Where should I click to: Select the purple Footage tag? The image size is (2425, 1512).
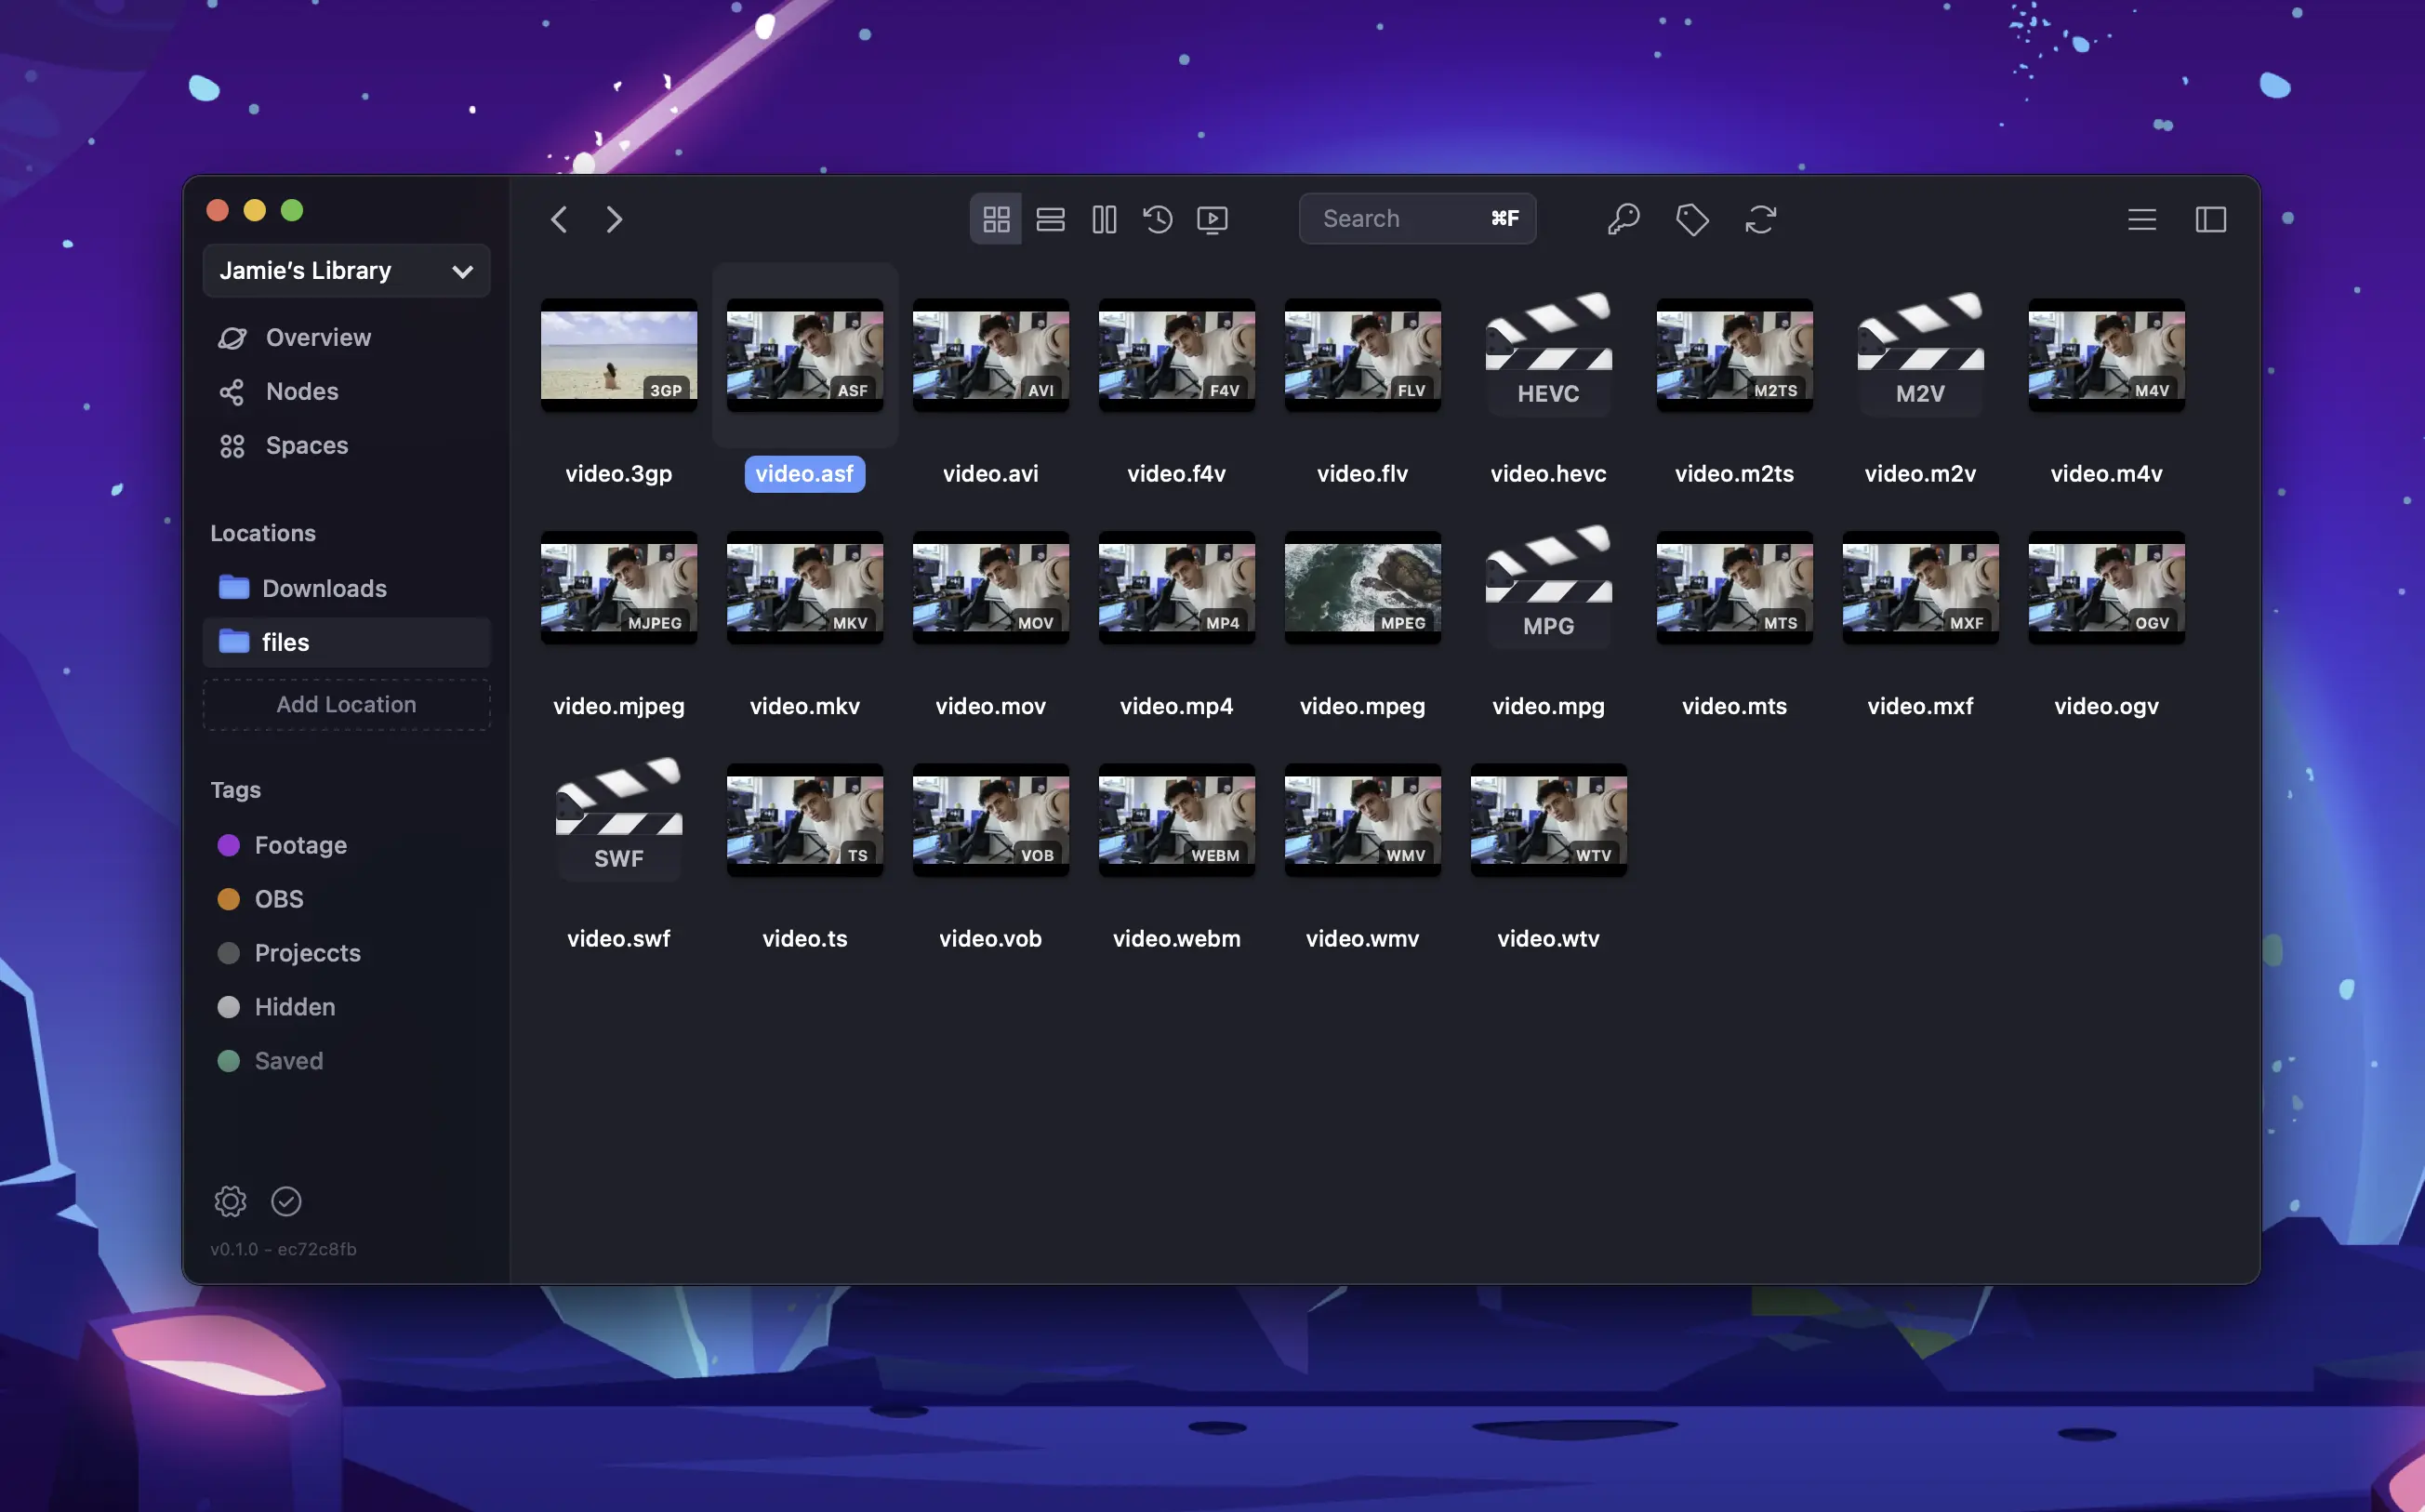coord(300,845)
